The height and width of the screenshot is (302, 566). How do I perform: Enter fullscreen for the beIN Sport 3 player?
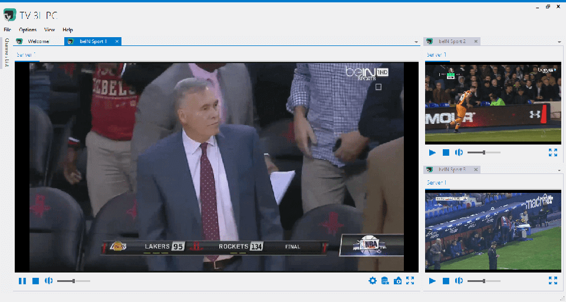[553, 281]
